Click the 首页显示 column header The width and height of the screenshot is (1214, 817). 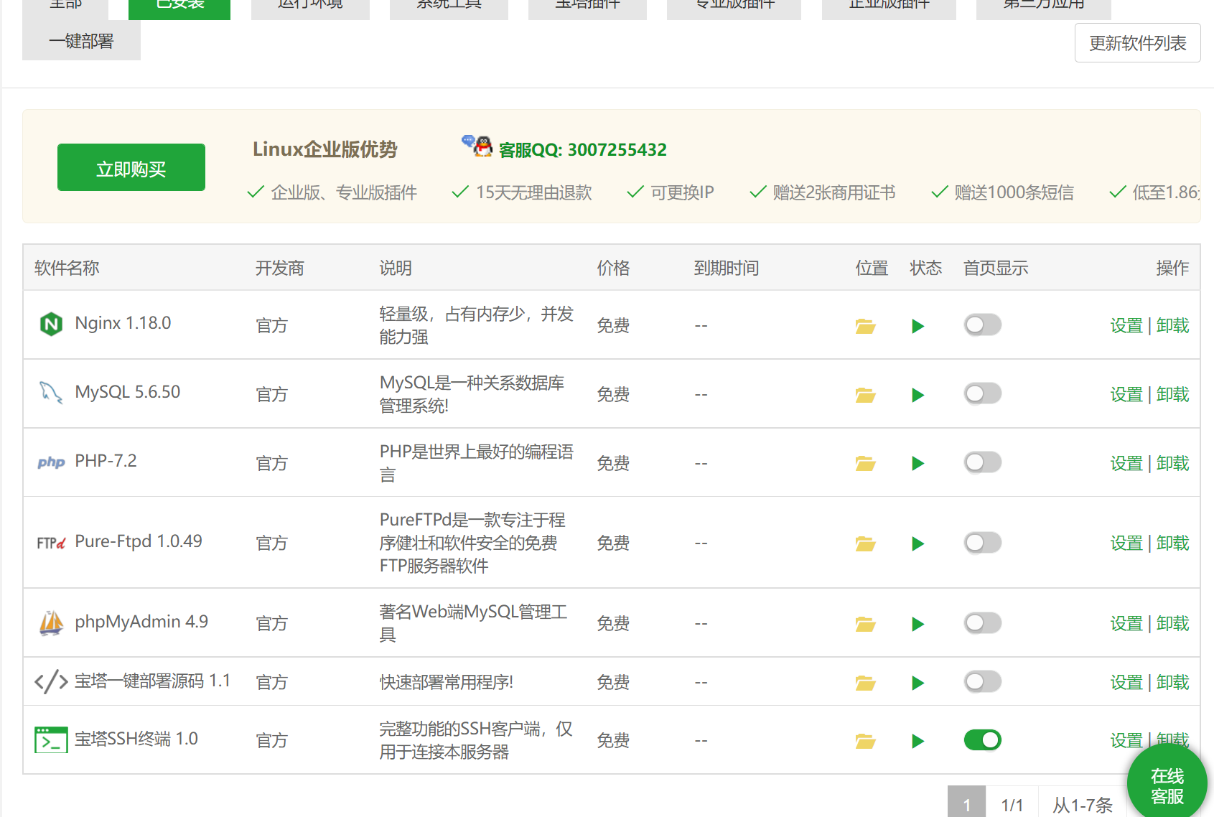(x=996, y=269)
